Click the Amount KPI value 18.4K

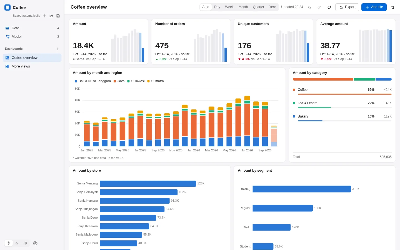(83, 46)
